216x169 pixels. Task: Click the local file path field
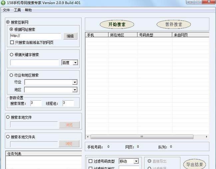(x=34, y=125)
